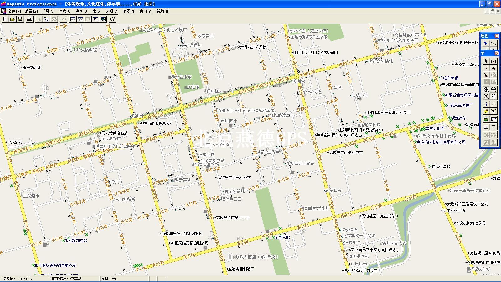Select the Line drawing tool
This screenshot has height=282, width=501.
[493, 44]
